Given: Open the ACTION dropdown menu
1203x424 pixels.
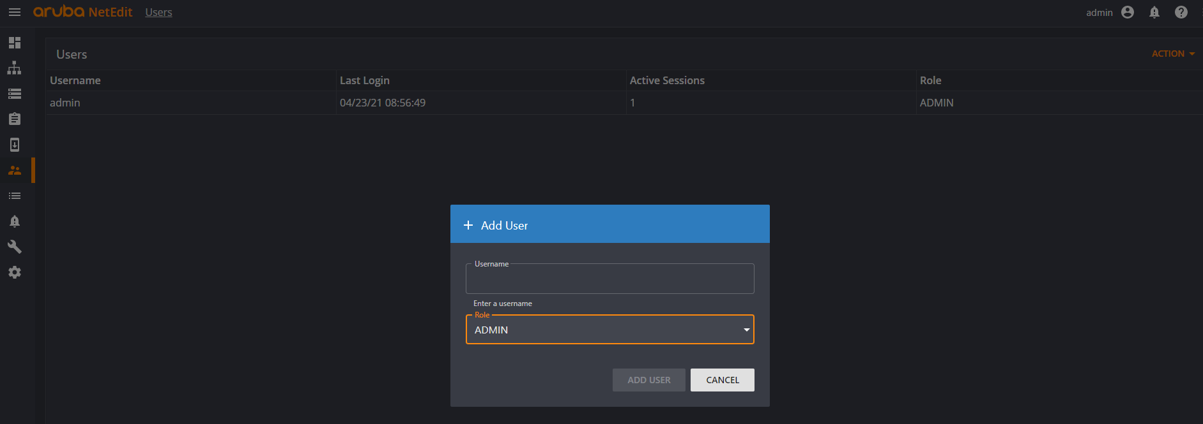Looking at the screenshot, I should (x=1173, y=54).
